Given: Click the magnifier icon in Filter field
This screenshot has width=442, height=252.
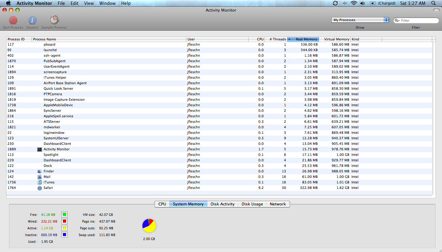Looking at the screenshot, I should (x=397, y=21).
